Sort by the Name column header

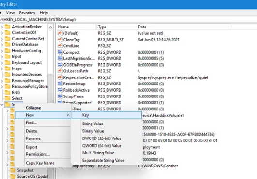click(76, 27)
